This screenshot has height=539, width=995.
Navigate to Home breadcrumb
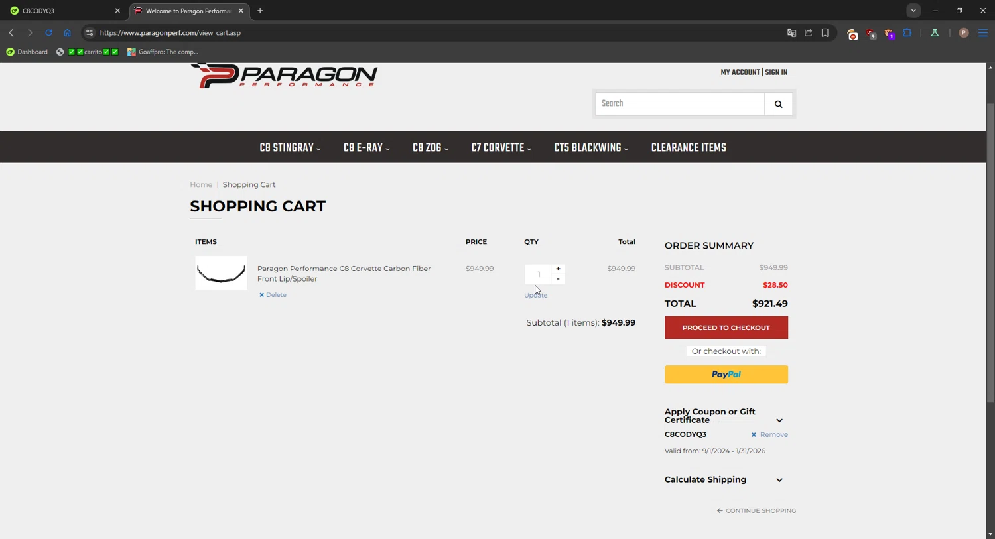pos(201,185)
